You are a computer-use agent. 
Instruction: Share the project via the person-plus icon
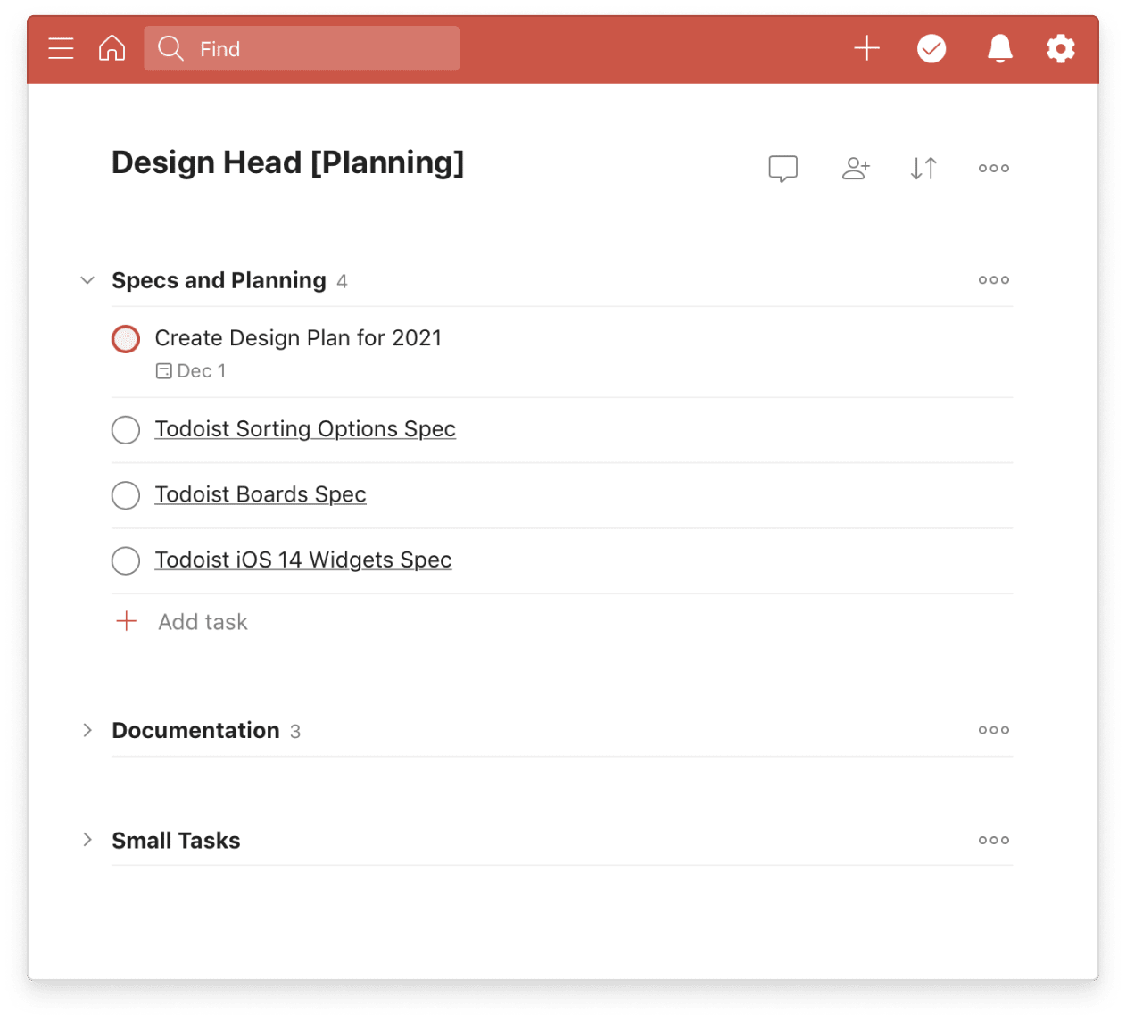(856, 168)
